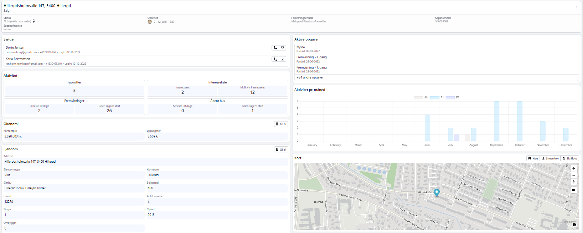
Task: Click Gå til button in Økonomi section
Action: click(281, 124)
